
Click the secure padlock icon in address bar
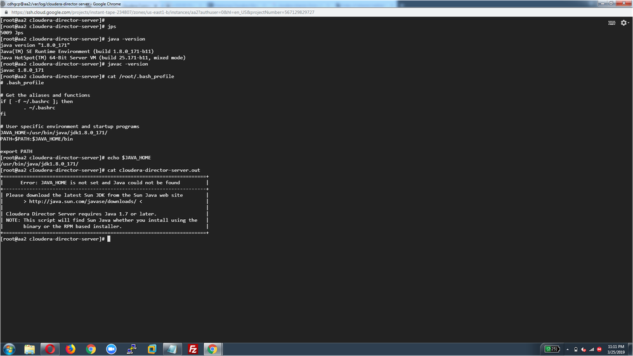[x=6, y=12]
